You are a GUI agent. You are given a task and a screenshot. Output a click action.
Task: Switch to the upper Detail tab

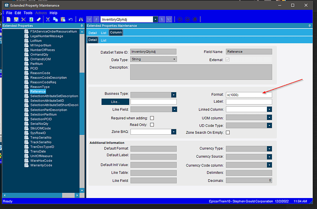(93, 33)
